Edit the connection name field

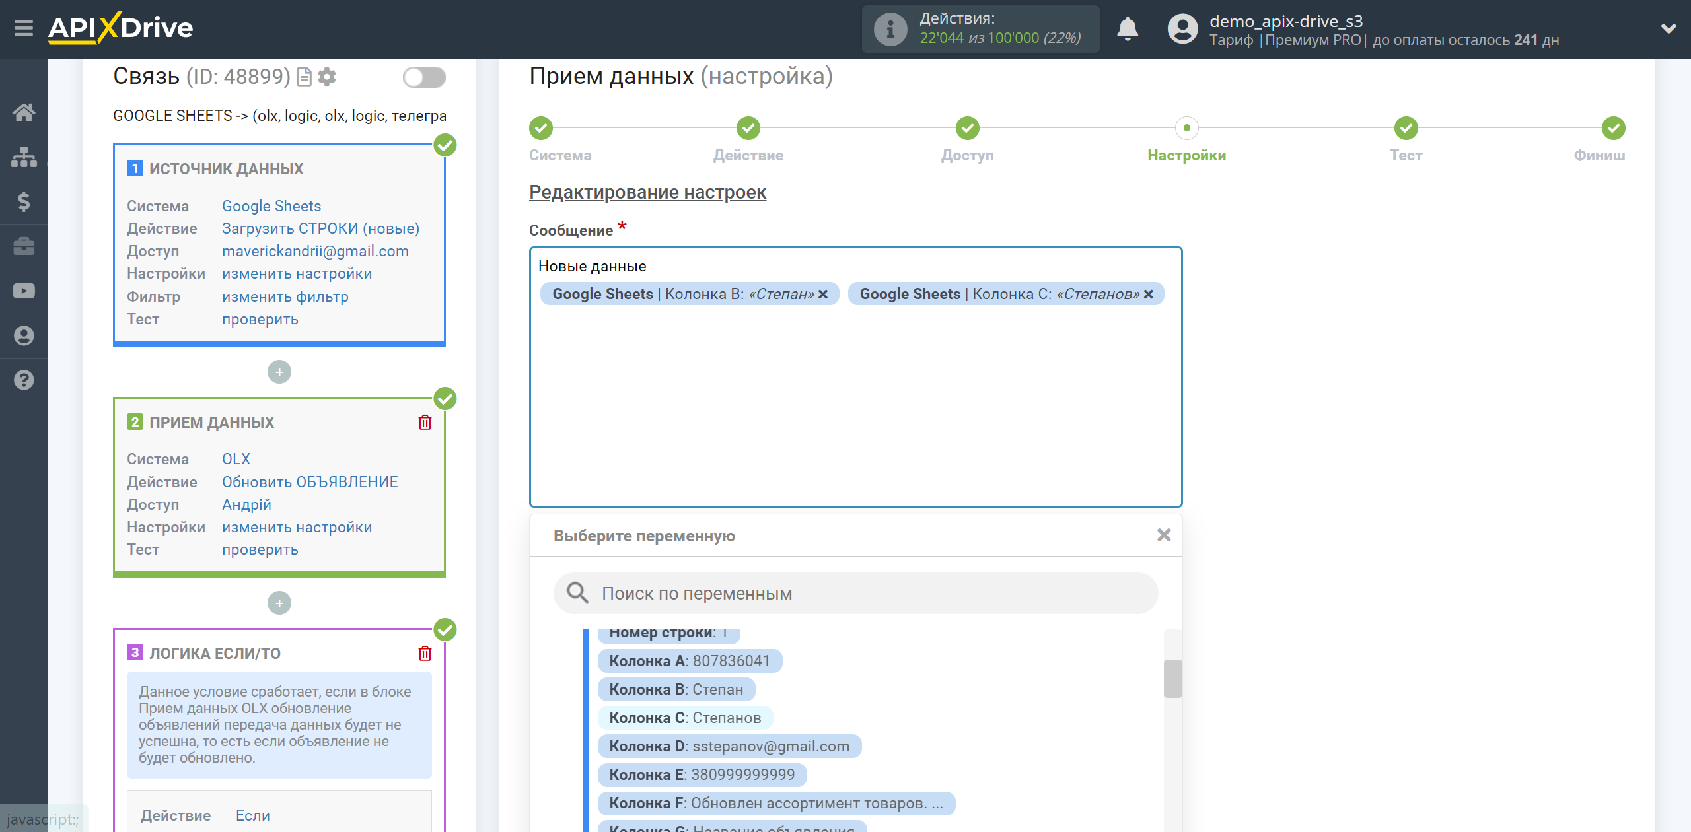point(279,116)
